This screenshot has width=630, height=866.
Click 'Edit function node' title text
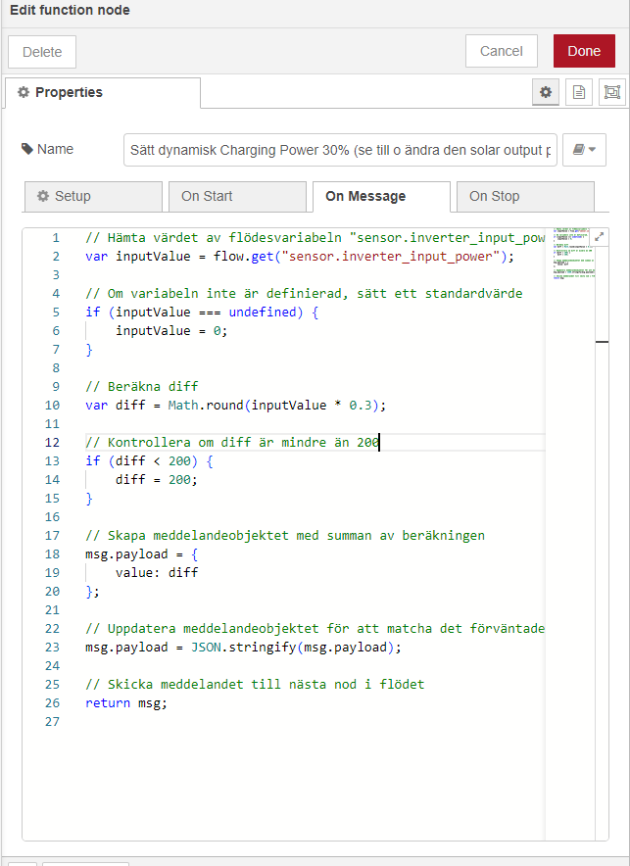71,10
